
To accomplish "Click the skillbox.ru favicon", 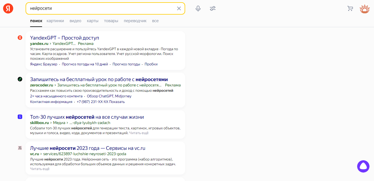I will point(20,117).
